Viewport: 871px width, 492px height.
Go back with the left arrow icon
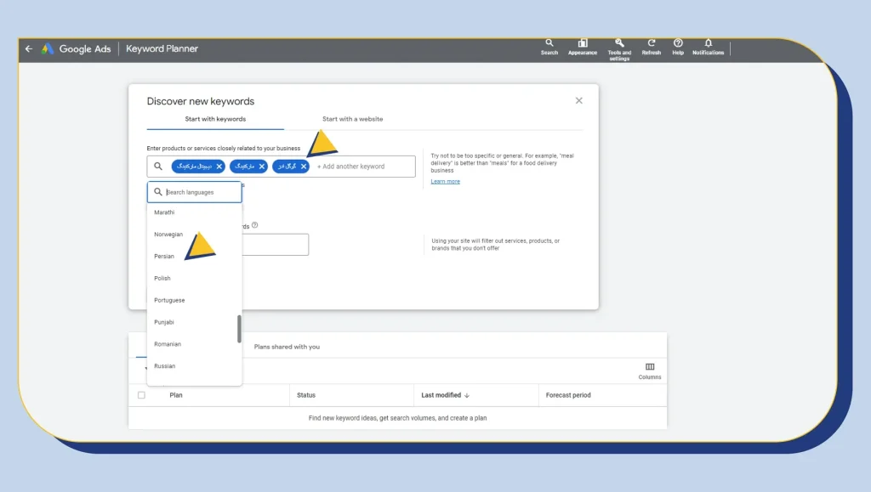click(x=29, y=48)
